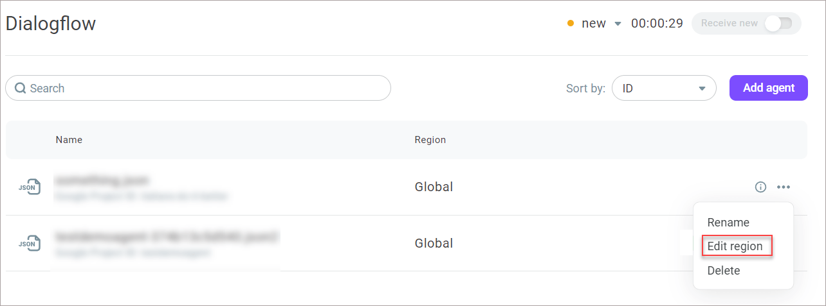826x306 pixels.
Task: Click the Add agent button
Action: [769, 88]
